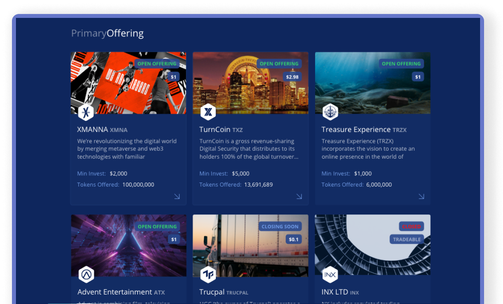This screenshot has height=304, width=503.
Task: Click the Advent Entertainment neon tunnel image
Action: (x=128, y=245)
